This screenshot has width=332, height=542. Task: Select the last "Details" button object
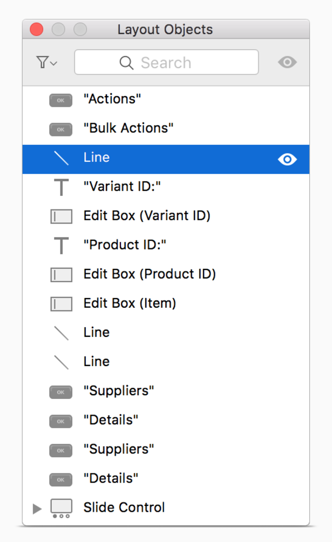pos(166,479)
